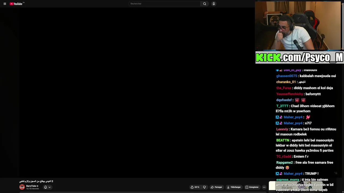Click the Télécharger download button
The image size is (344, 193).
tap(234, 187)
